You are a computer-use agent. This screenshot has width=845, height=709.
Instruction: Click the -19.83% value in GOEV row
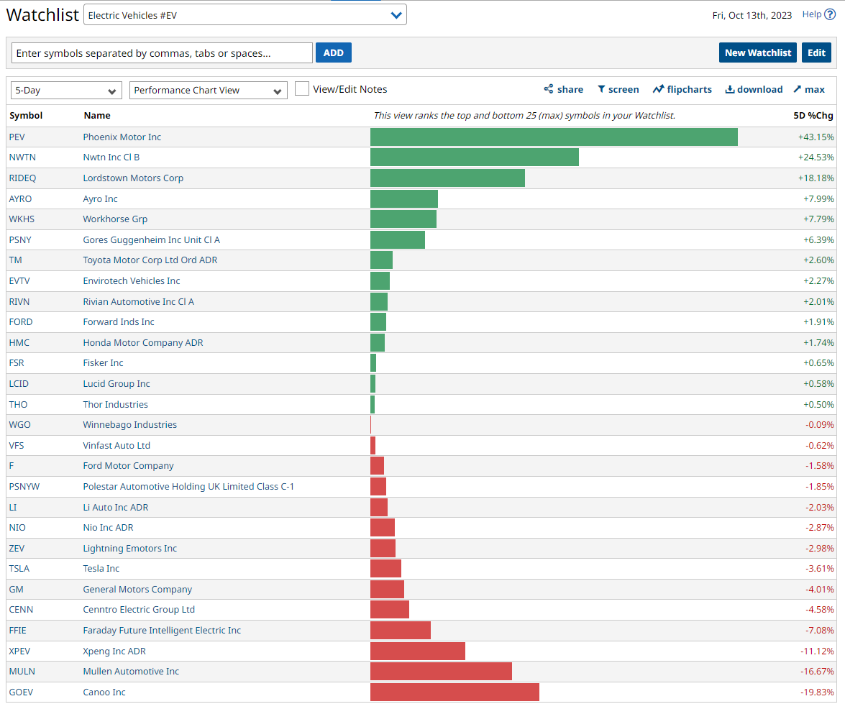[x=817, y=692]
